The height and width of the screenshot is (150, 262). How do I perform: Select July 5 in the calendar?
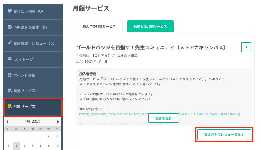16,145
